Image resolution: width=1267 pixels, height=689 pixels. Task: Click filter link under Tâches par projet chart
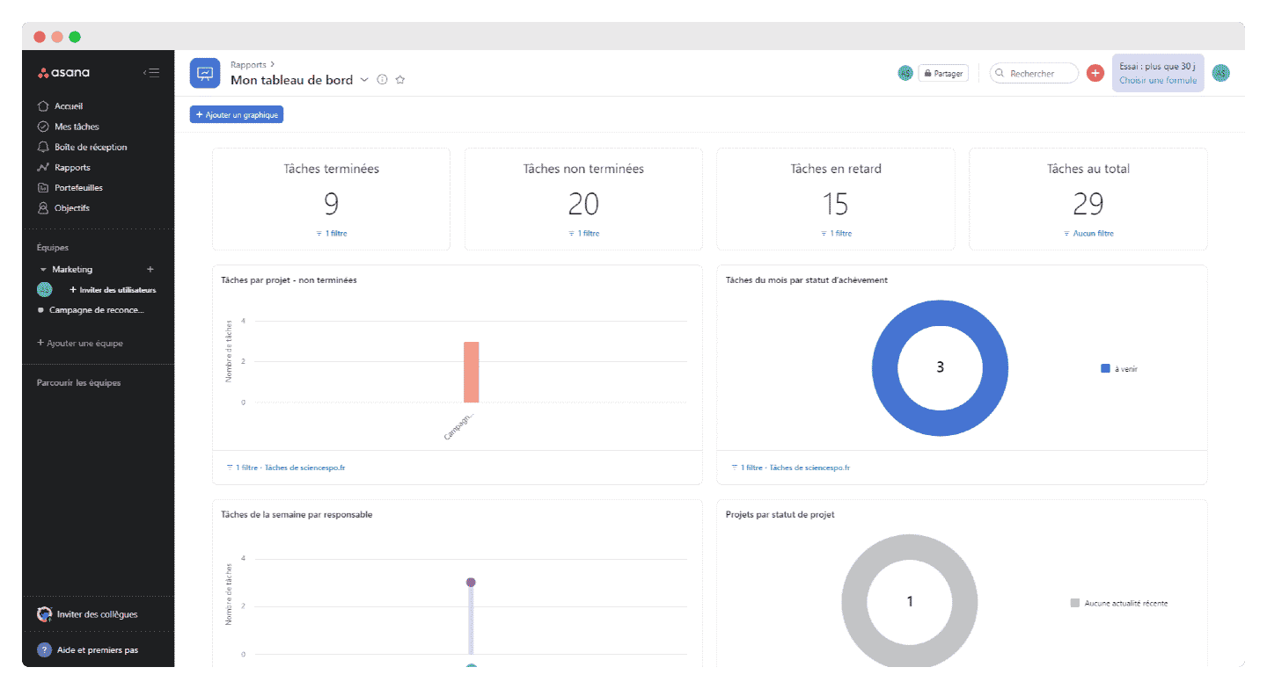pos(285,468)
